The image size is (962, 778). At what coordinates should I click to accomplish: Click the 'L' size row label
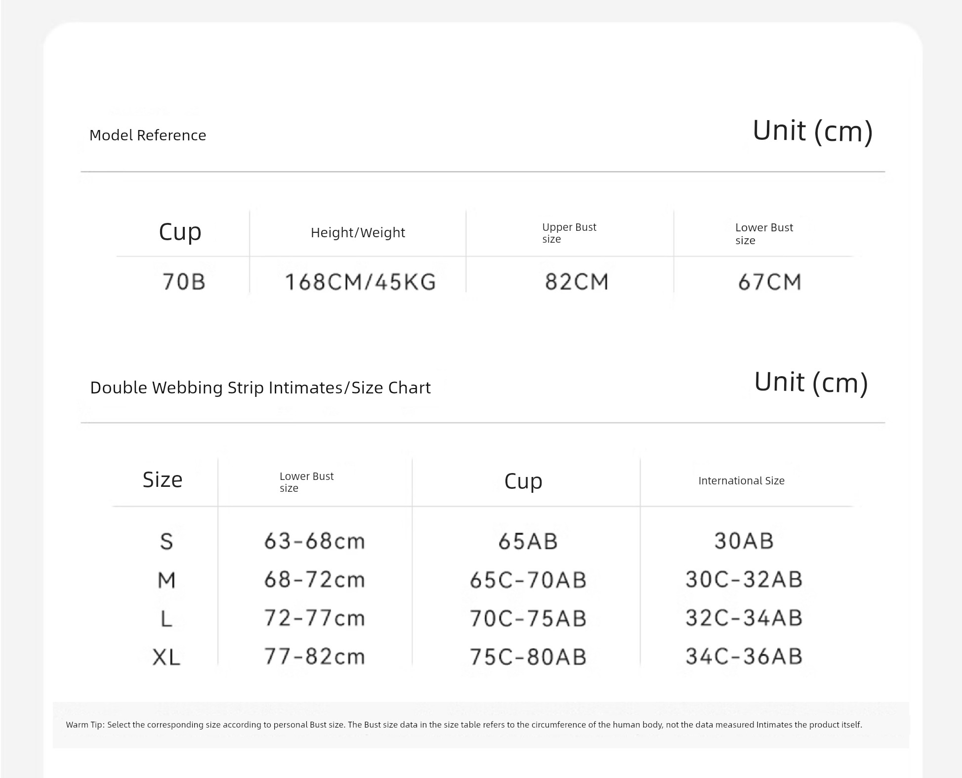click(167, 618)
